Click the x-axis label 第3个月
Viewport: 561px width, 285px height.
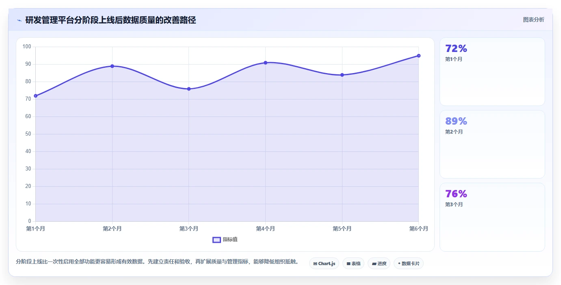coord(189,229)
